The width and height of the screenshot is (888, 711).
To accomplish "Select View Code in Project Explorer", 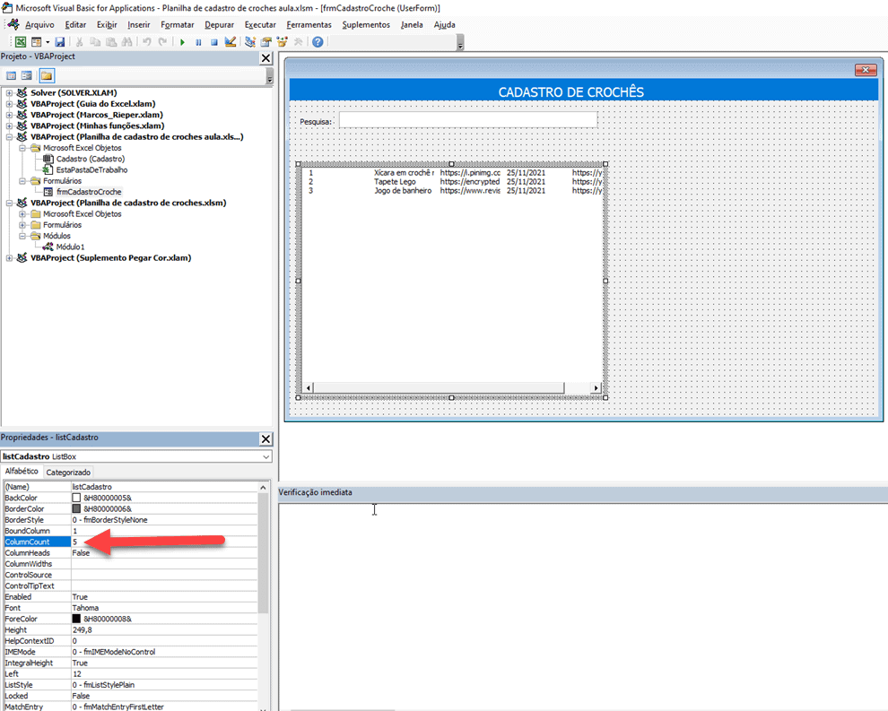I will point(10,74).
